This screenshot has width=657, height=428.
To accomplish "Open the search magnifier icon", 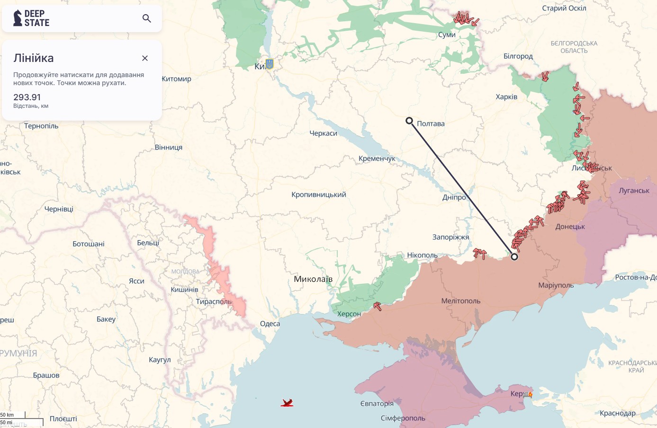I will tap(147, 18).
